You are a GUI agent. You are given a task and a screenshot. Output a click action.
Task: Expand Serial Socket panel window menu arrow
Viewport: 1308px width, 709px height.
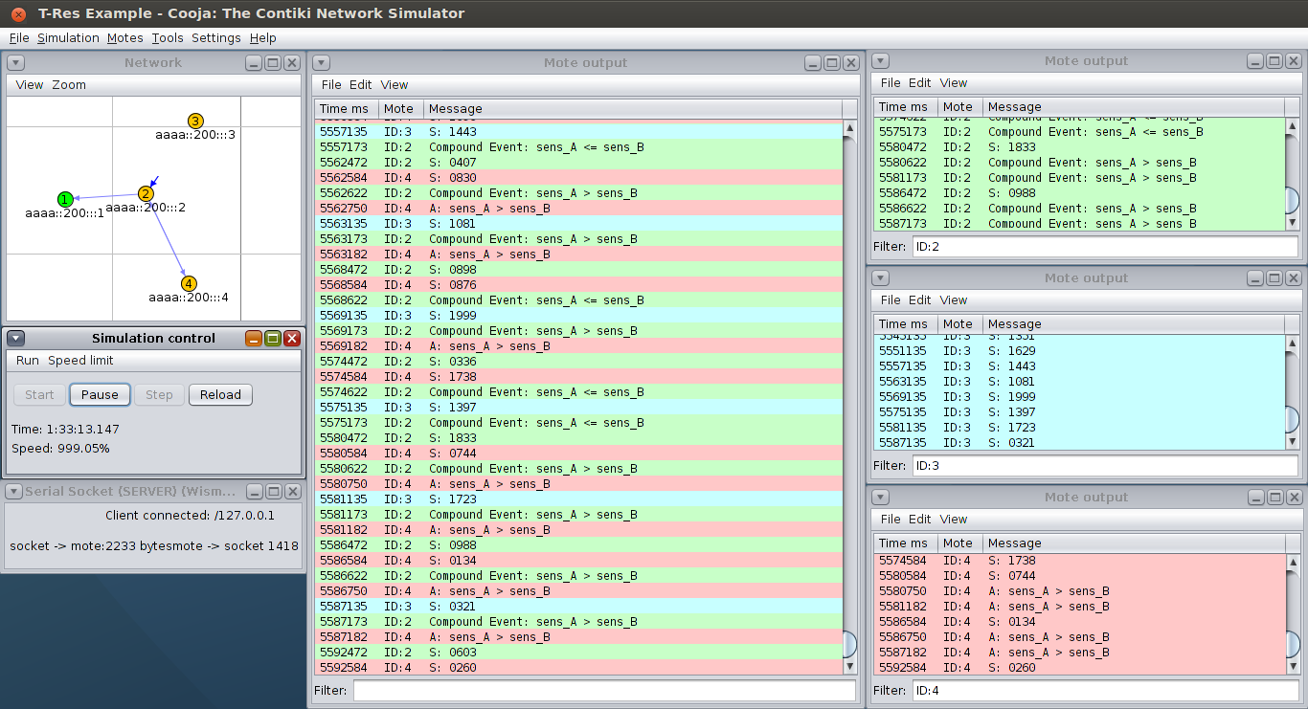[x=15, y=491]
